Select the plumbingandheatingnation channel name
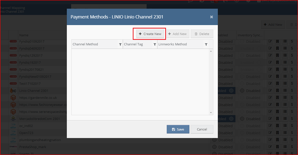This screenshot has width=298, height=155. (40, 140)
